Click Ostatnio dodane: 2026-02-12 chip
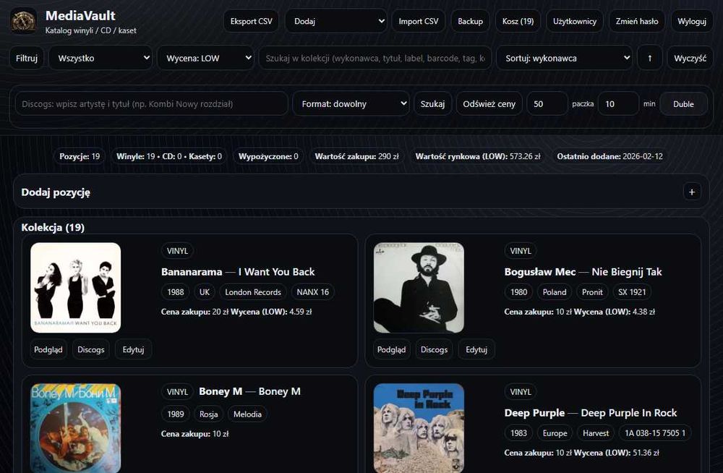The height and width of the screenshot is (473, 723). click(609, 156)
